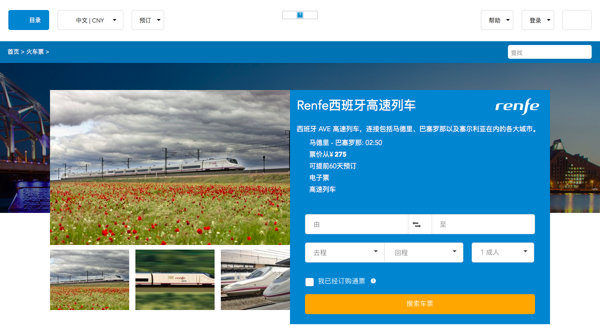Open the 1 成人 passenger selector
Screen dimensions: 600x325
(502, 252)
